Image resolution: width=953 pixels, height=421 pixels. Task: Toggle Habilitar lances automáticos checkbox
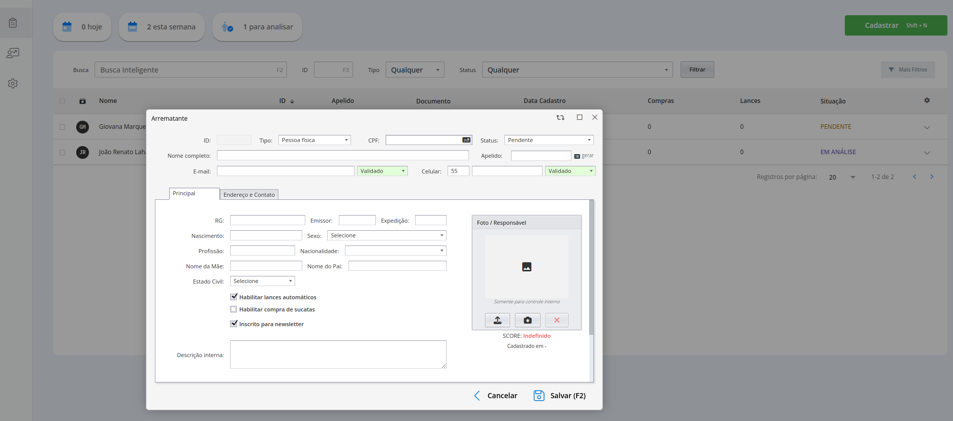(x=234, y=297)
